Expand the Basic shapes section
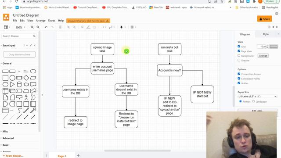This screenshot has height=158, width=281. coord(5,145)
